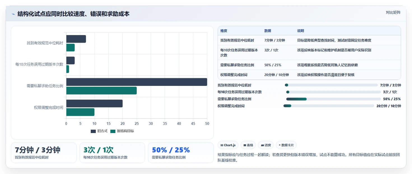Screen dimensions: 412x174
Task: Click the 权限调整完成时间 progress bar
Action: (x=329, y=106)
